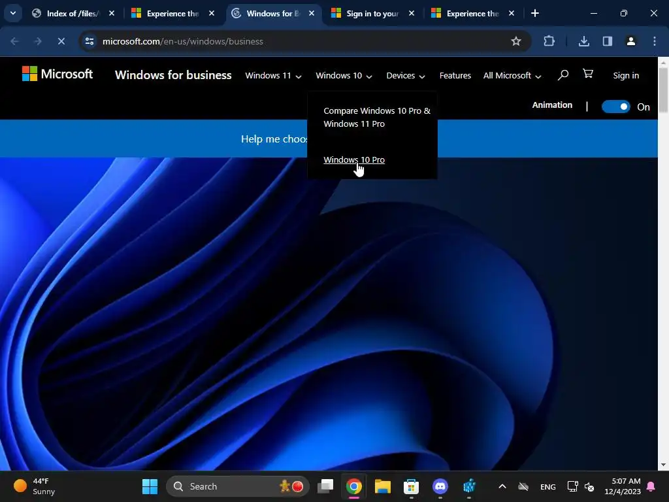The width and height of the screenshot is (669, 502).
Task: Click the Windows for business heading link
Action: [172, 75]
